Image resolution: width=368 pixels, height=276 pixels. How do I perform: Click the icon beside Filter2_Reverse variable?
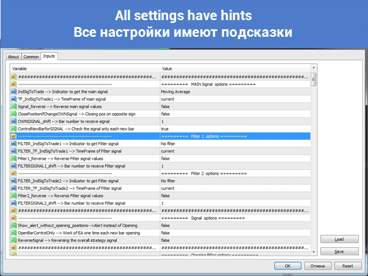14,195
